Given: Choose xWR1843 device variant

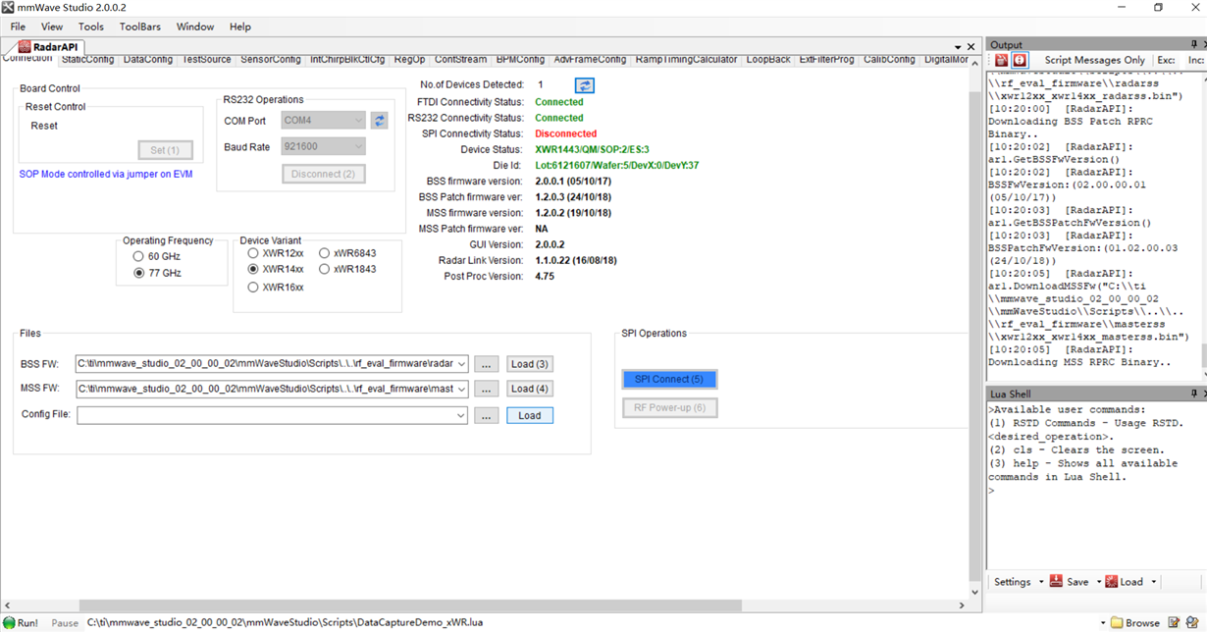Looking at the screenshot, I should coord(324,269).
